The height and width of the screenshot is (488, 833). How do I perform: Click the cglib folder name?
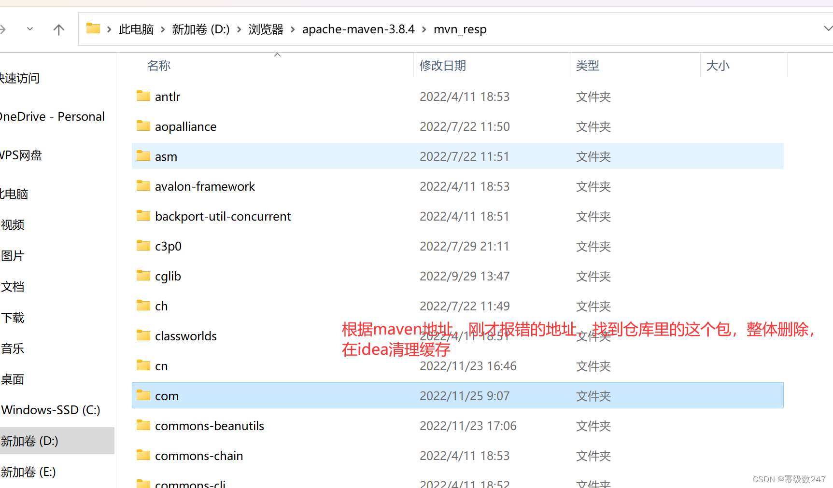click(168, 277)
